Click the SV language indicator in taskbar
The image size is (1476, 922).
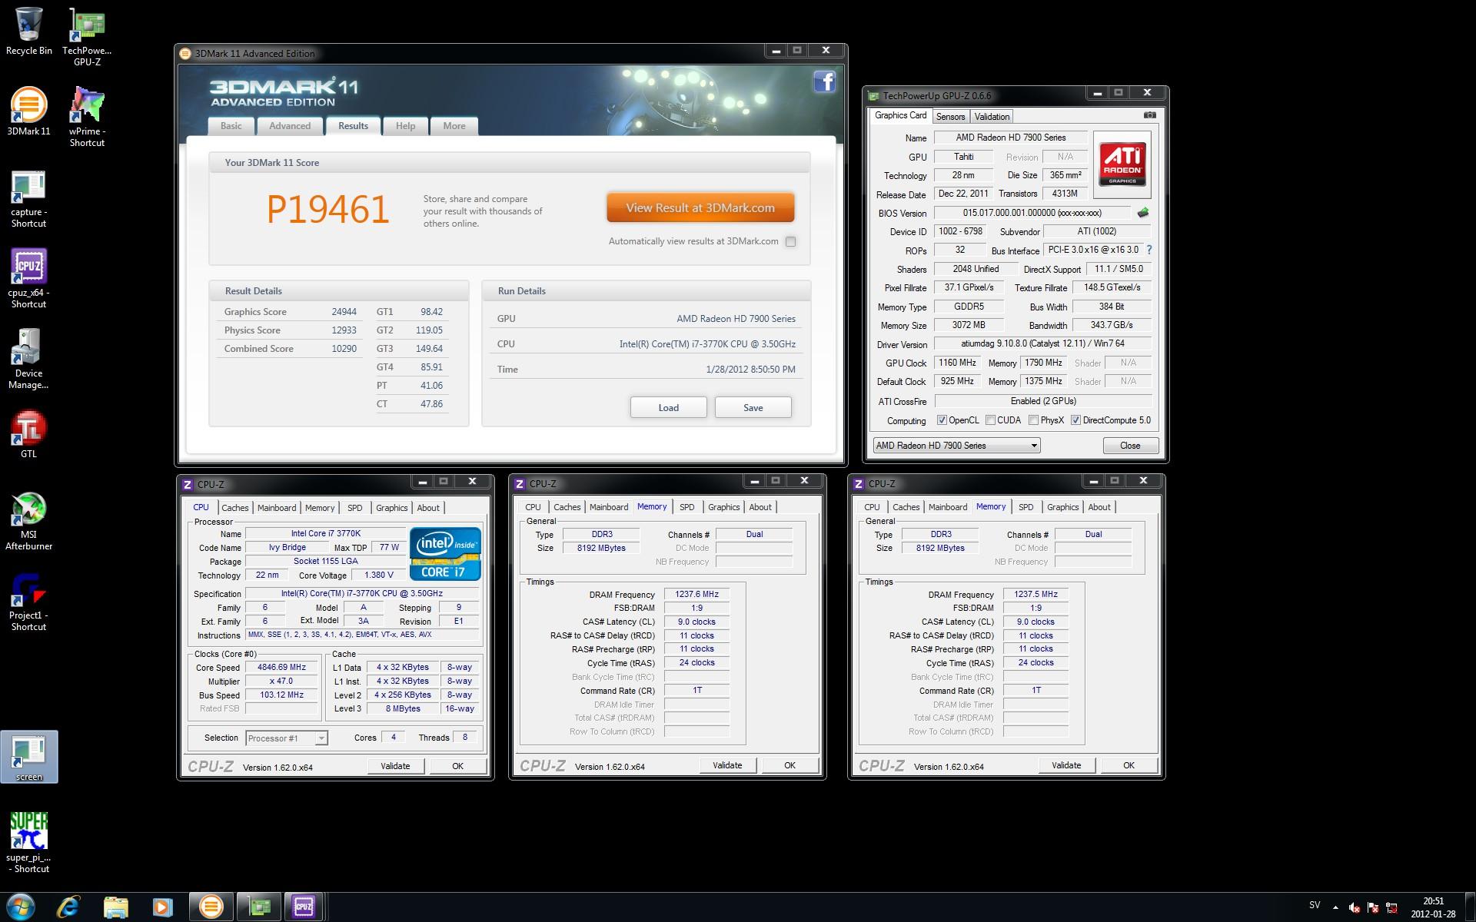click(x=1315, y=906)
